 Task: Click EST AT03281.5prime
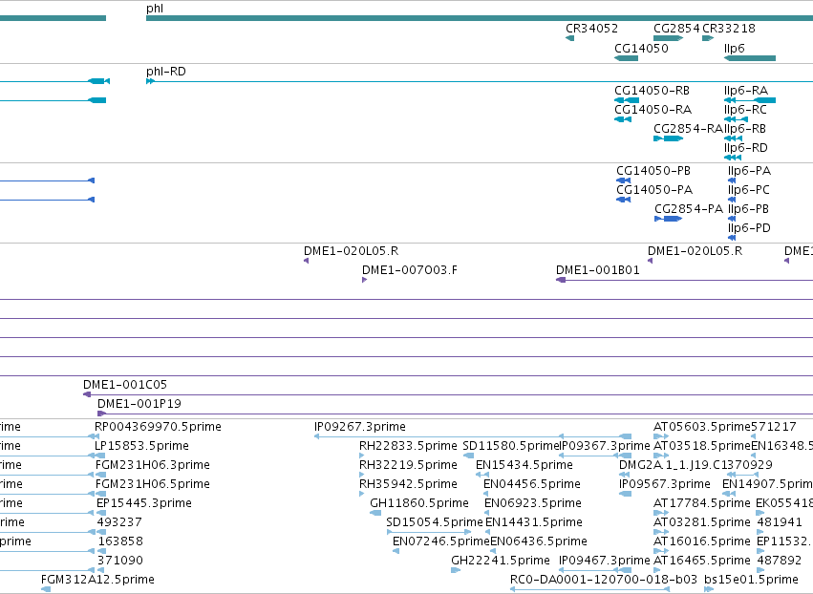pyautogui.click(x=701, y=522)
